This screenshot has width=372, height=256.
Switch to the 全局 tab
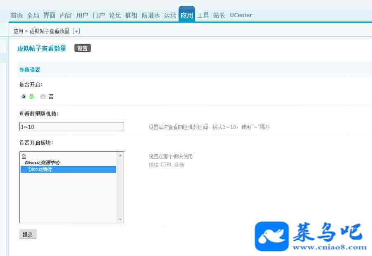33,15
